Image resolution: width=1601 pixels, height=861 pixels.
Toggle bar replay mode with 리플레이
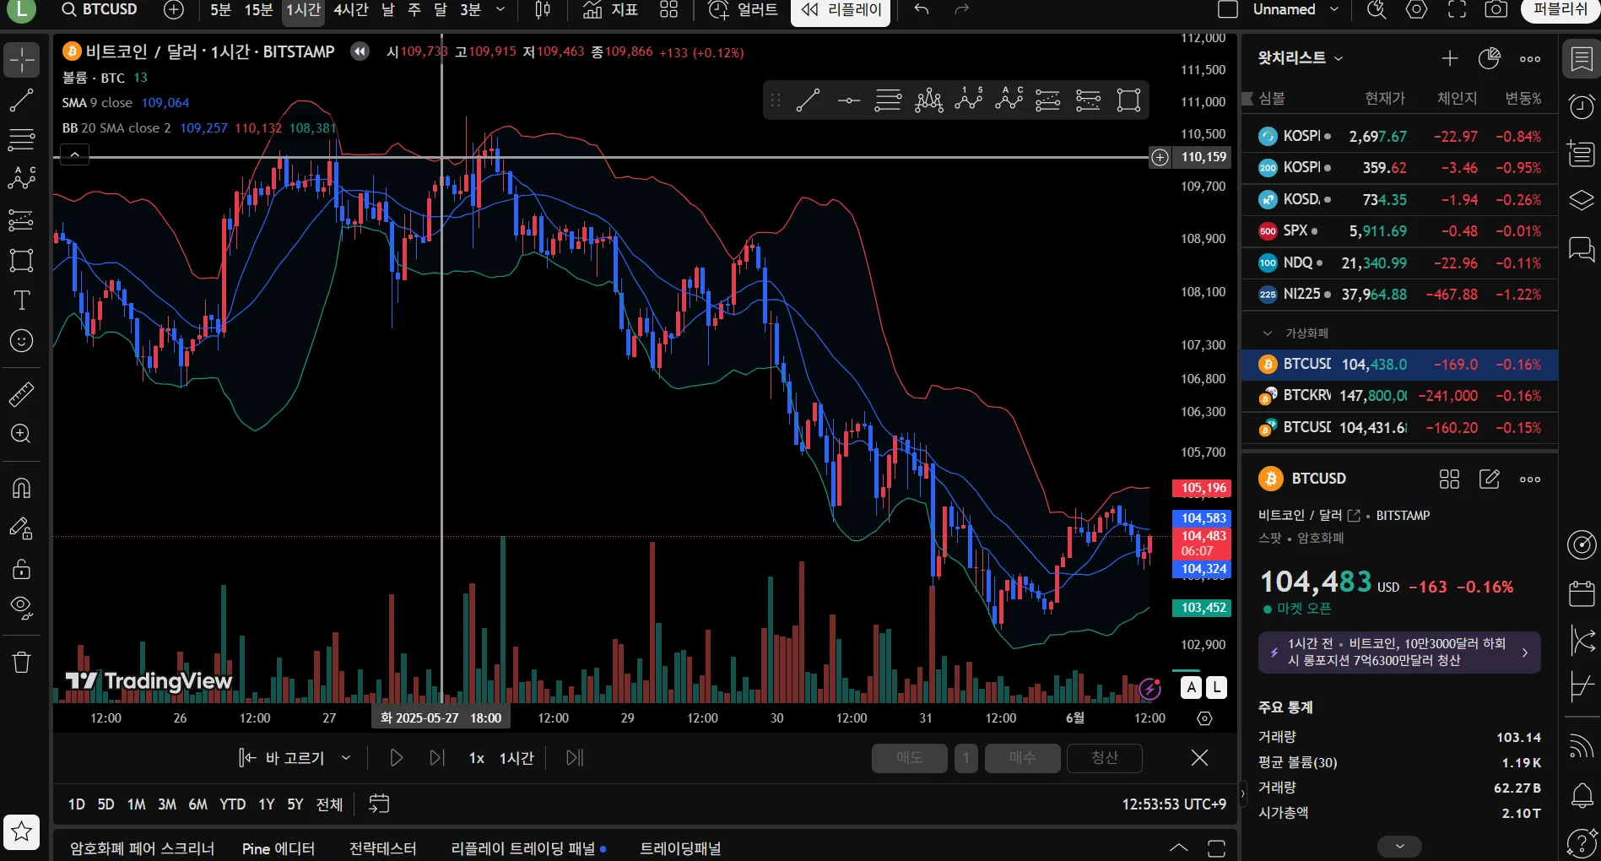(841, 10)
